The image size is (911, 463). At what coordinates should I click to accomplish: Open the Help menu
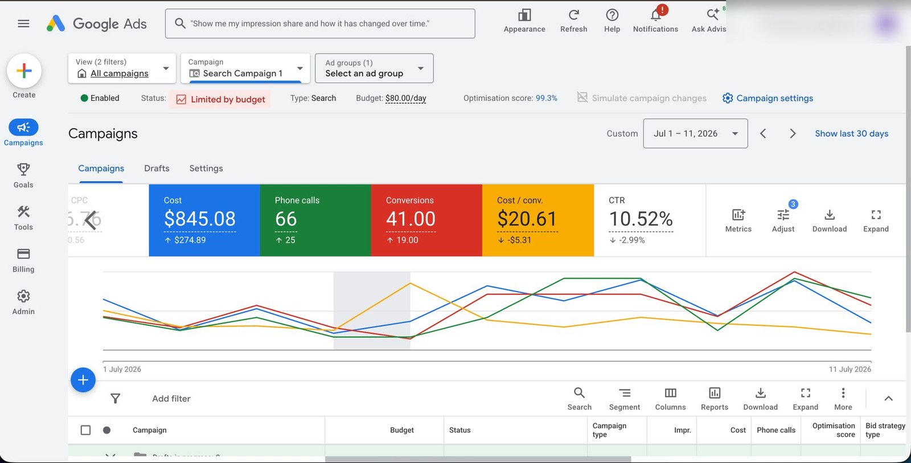[x=612, y=21]
